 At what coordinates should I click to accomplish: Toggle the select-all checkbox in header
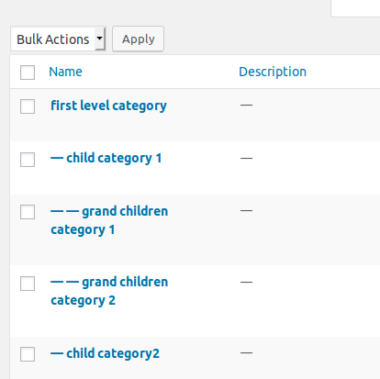[x=28, y=72]
